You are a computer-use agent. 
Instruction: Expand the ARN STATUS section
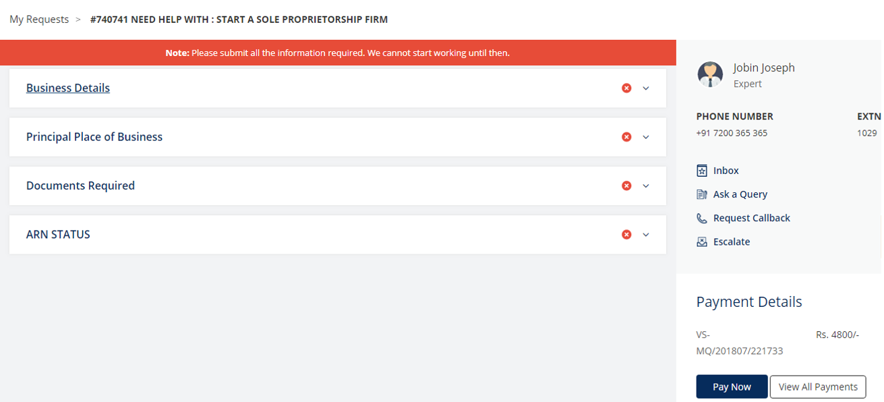coord(646,234)
